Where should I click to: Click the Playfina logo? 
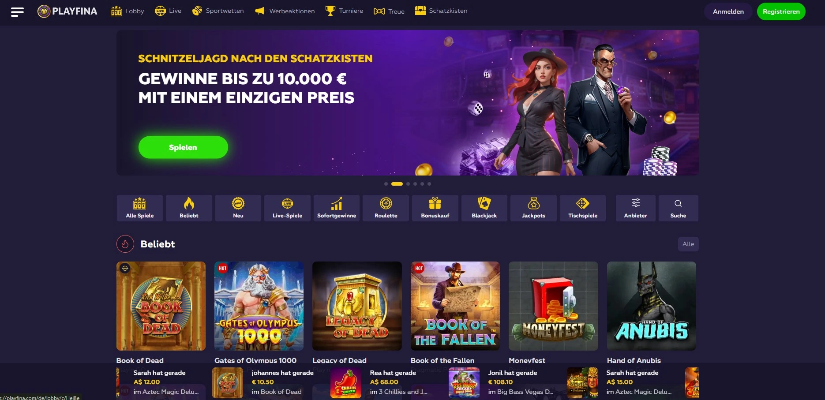click(67, 11)
